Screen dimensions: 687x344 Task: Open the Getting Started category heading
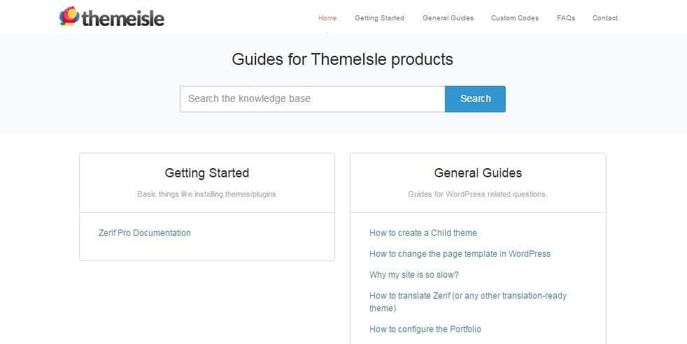point(207,173)
